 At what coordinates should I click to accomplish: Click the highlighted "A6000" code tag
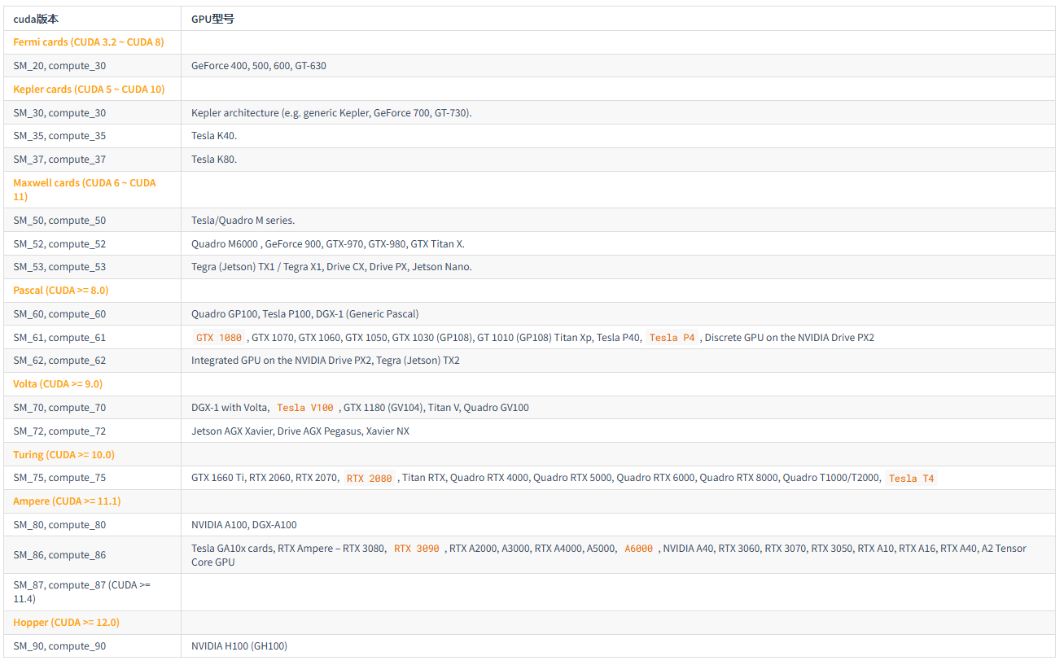click(x=639, y=549)
